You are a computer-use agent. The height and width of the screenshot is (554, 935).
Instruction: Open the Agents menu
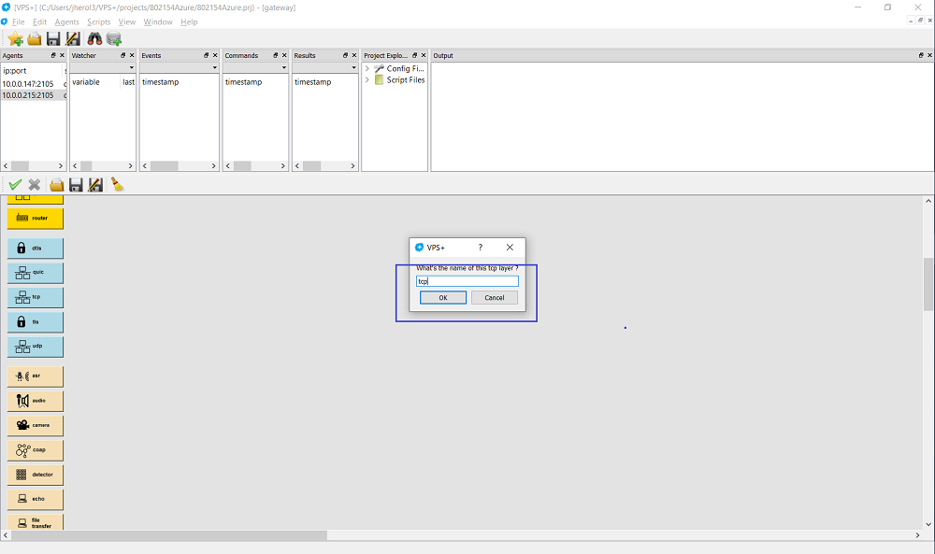[x=66, y=21]
